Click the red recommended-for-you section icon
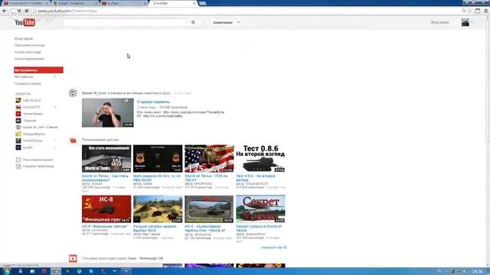Screen dimensions: 490x275 73,141
